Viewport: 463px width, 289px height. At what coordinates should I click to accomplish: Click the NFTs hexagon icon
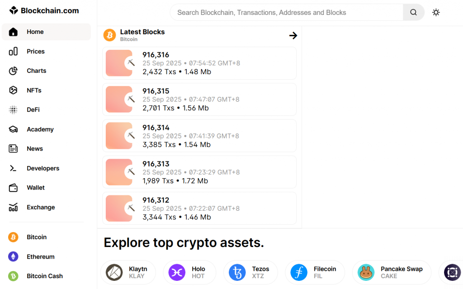coord(13,90)
